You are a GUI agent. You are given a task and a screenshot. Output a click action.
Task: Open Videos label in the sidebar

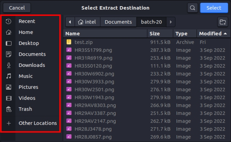coord(27,98)
